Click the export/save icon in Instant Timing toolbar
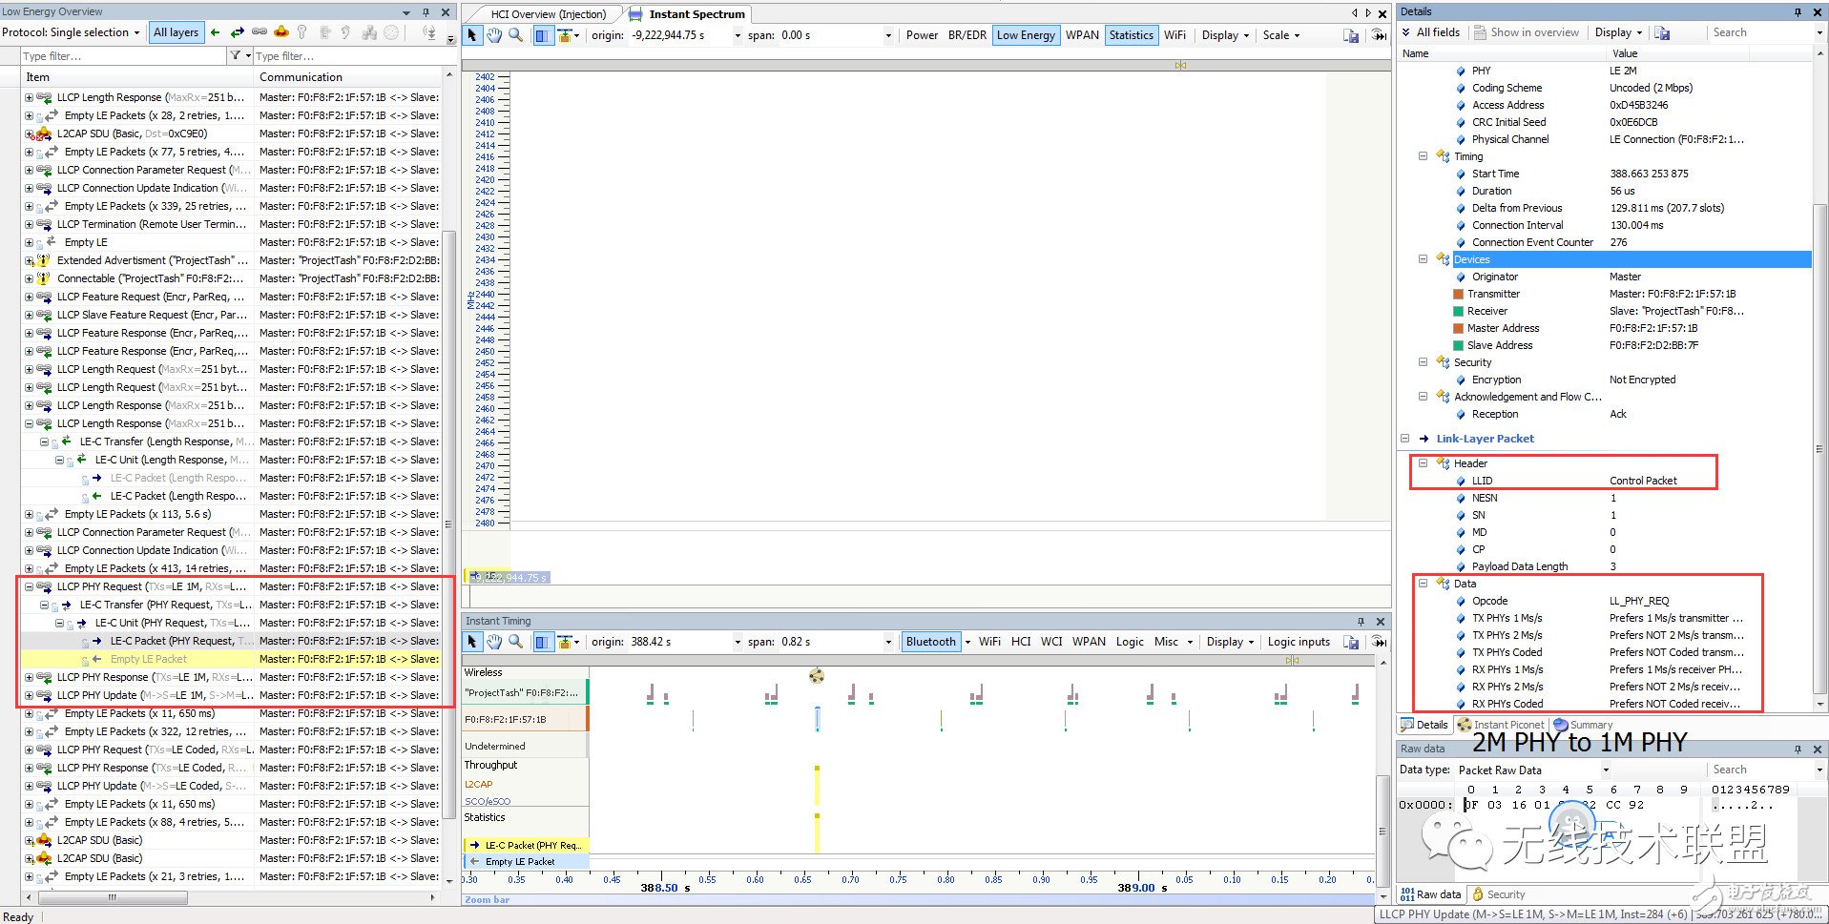1829x924 pixels. point(1351,642)
